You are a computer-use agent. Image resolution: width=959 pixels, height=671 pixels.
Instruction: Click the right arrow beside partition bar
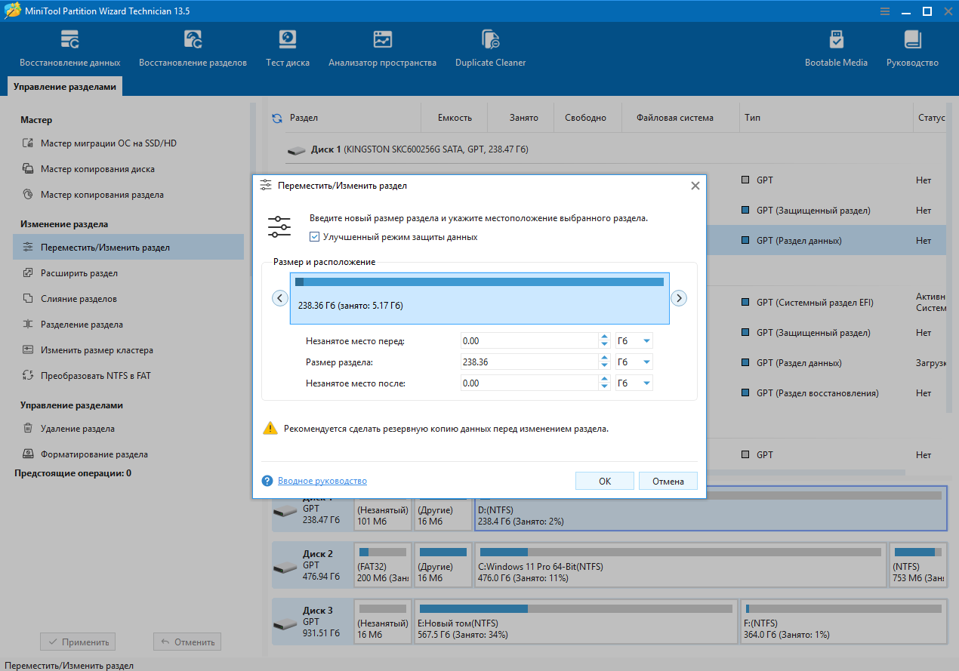pos(679,298)
